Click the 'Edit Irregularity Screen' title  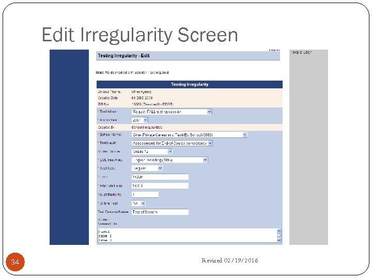coord(139,35)
